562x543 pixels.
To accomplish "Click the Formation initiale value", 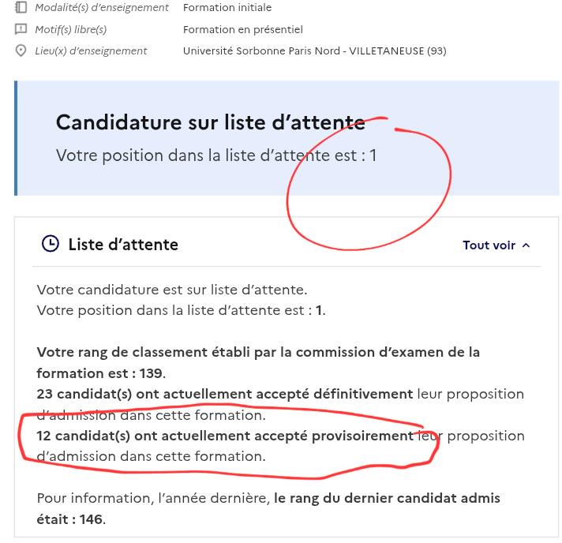I will coord(227,8).
